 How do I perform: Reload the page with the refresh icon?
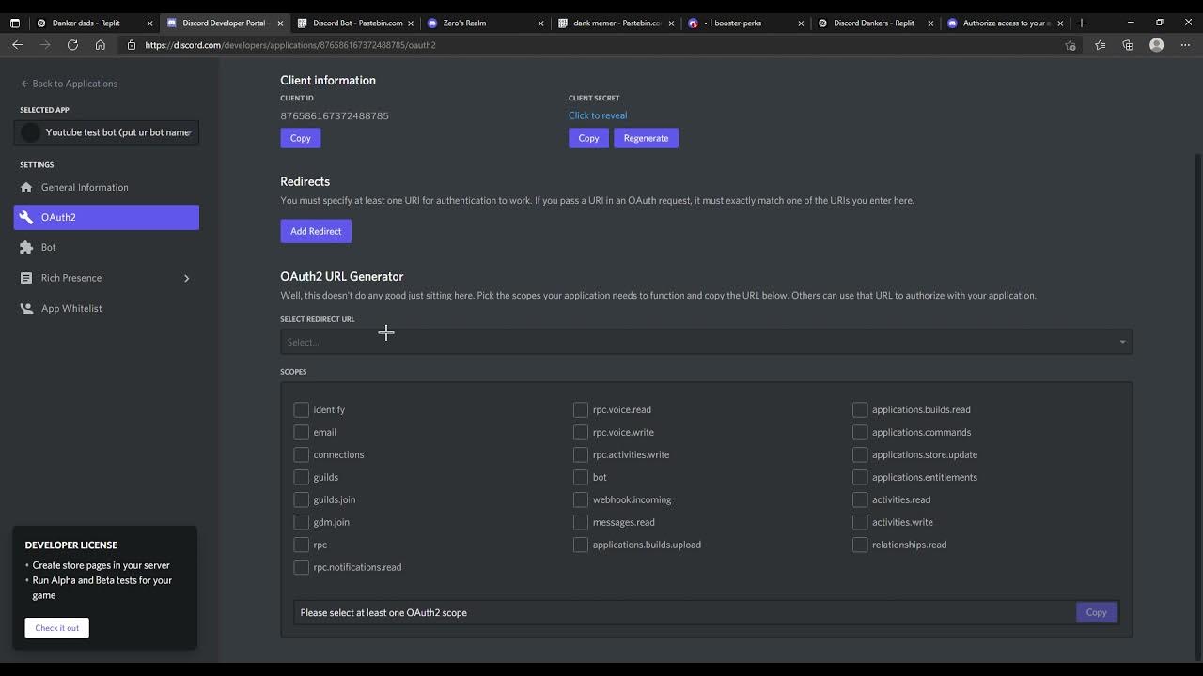click(x=72, y=45)
